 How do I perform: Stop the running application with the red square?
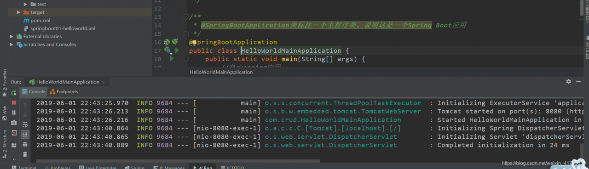(x=14, y=102)
